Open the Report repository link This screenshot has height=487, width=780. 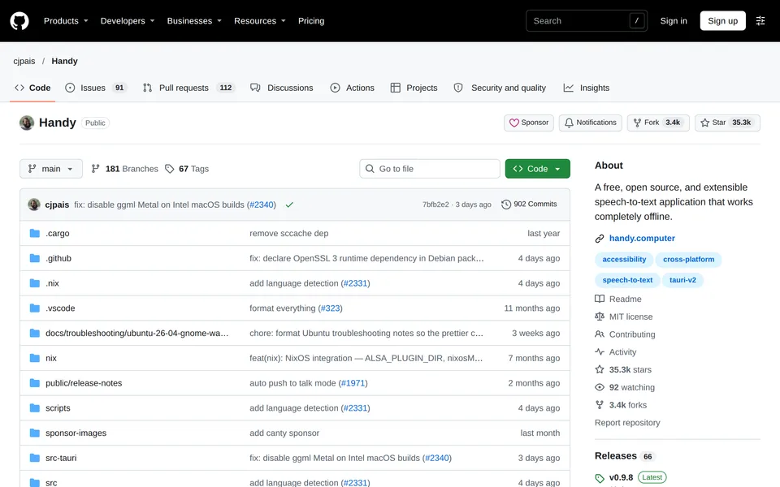[627, 423]
